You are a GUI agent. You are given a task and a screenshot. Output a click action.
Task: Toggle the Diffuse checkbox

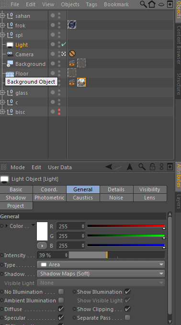[61, 309]
